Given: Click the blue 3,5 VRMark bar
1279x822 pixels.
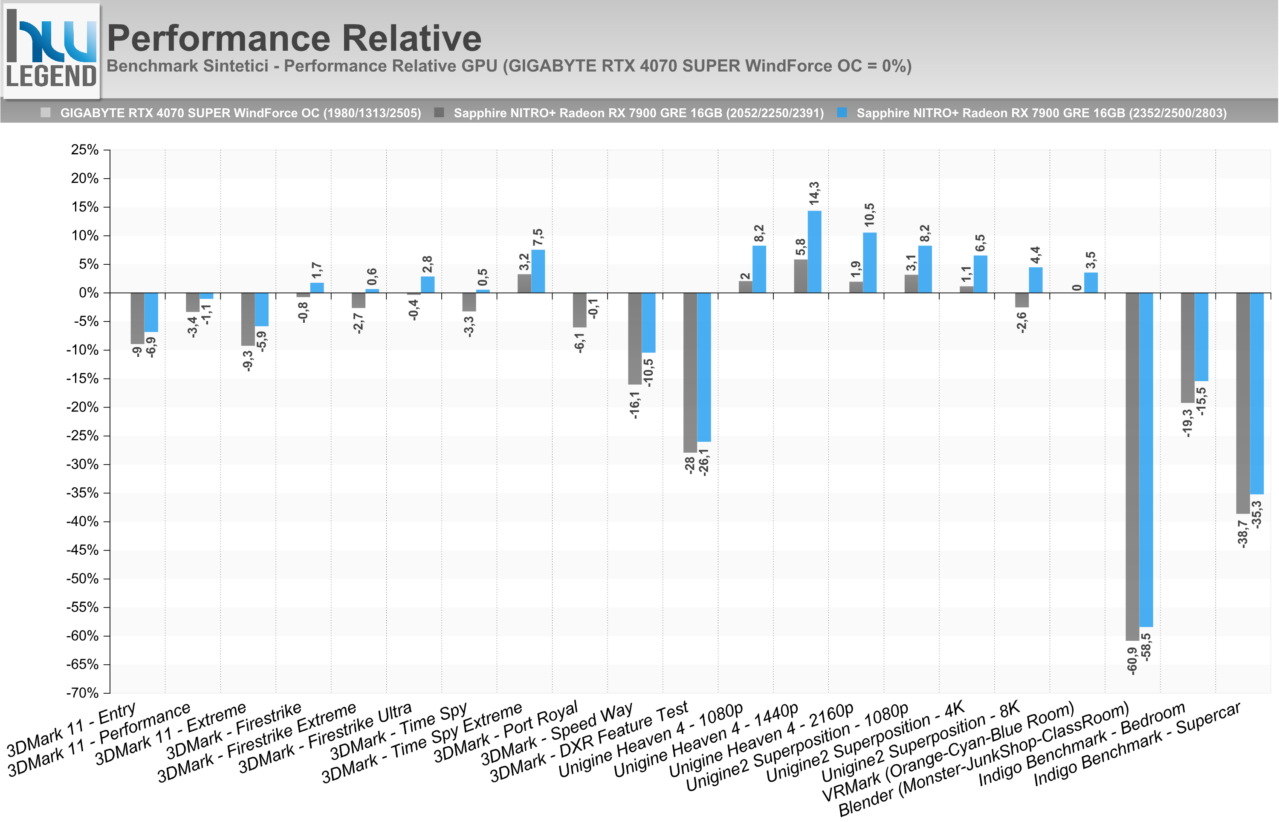Looking at the screenshot, I should point(1091,282).
